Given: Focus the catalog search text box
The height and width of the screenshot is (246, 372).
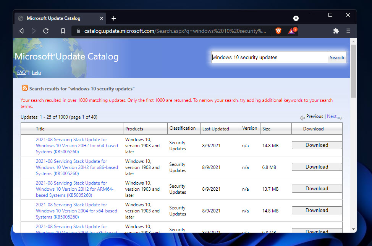Looking at the screenshot, I should [270, 57].
